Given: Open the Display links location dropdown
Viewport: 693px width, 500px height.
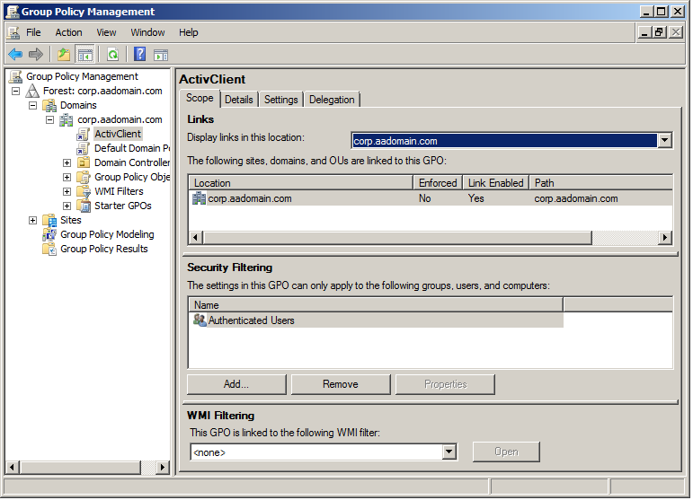Looking at the screenshot, I should pos(664,140).
